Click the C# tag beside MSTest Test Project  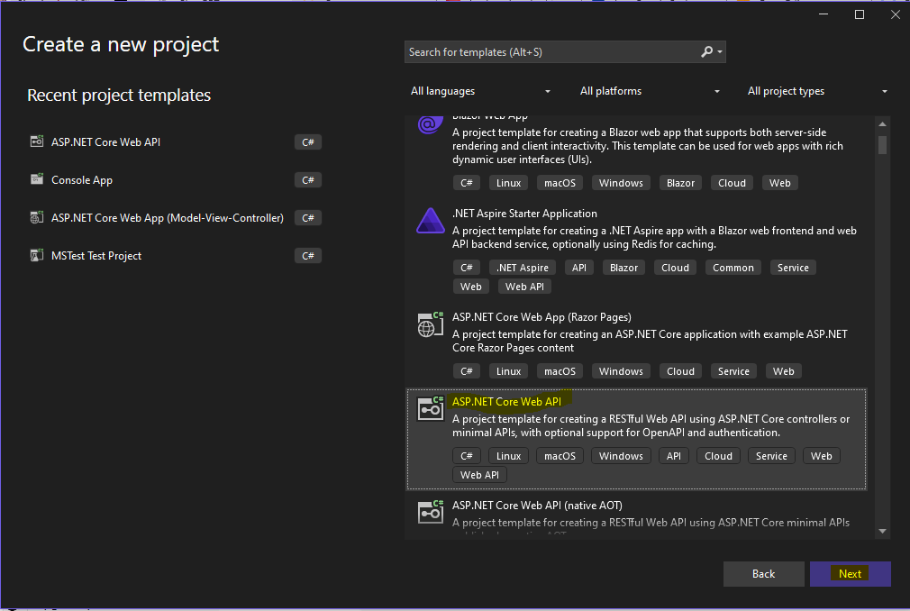point(308,255)
